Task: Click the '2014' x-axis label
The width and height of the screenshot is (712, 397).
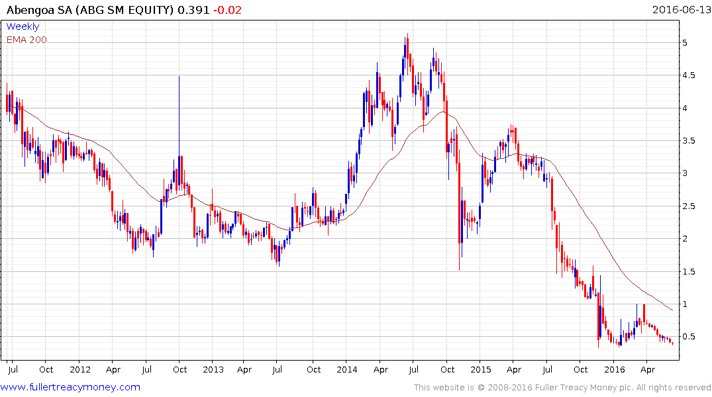Action: (x=347, y=369)
